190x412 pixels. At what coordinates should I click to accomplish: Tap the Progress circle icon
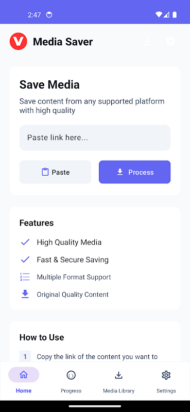pos(71,375)
